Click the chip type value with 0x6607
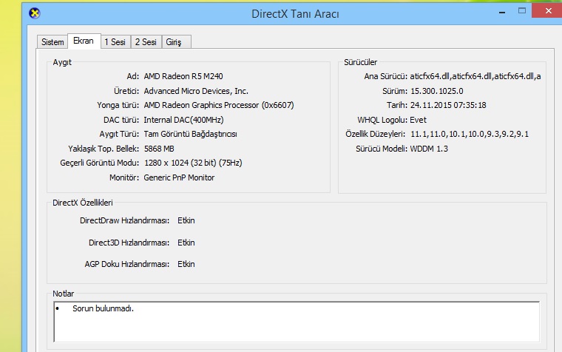 (x=219, y=105)
